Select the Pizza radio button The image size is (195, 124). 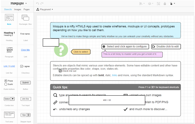[6, 81]
